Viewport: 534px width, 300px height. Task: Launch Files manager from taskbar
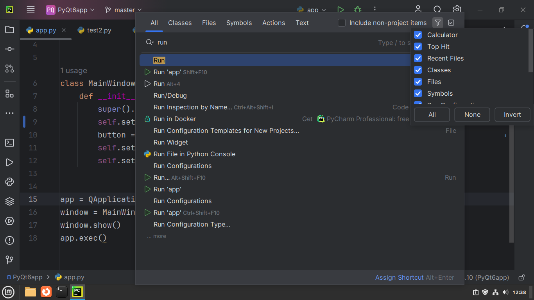coord(30,292)
